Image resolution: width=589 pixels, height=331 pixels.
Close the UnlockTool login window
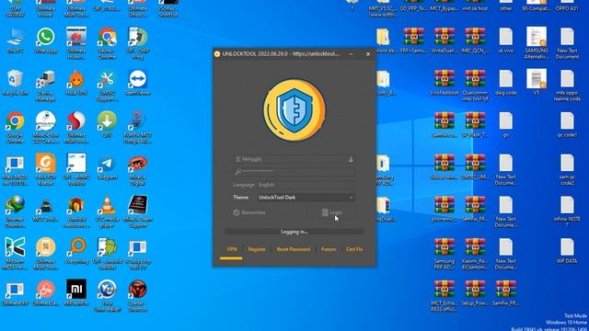tap(368, 54)
